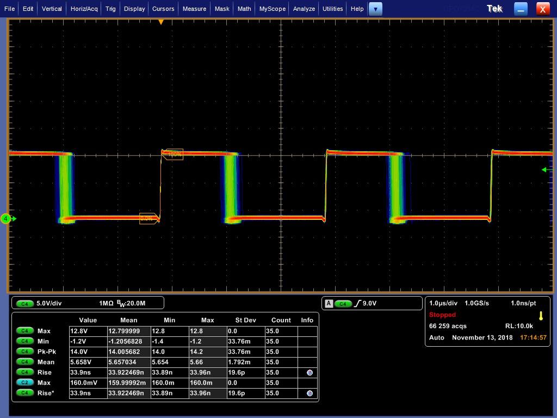Open the Measure menu
The image size is (557, 418).
pos(194,9)
